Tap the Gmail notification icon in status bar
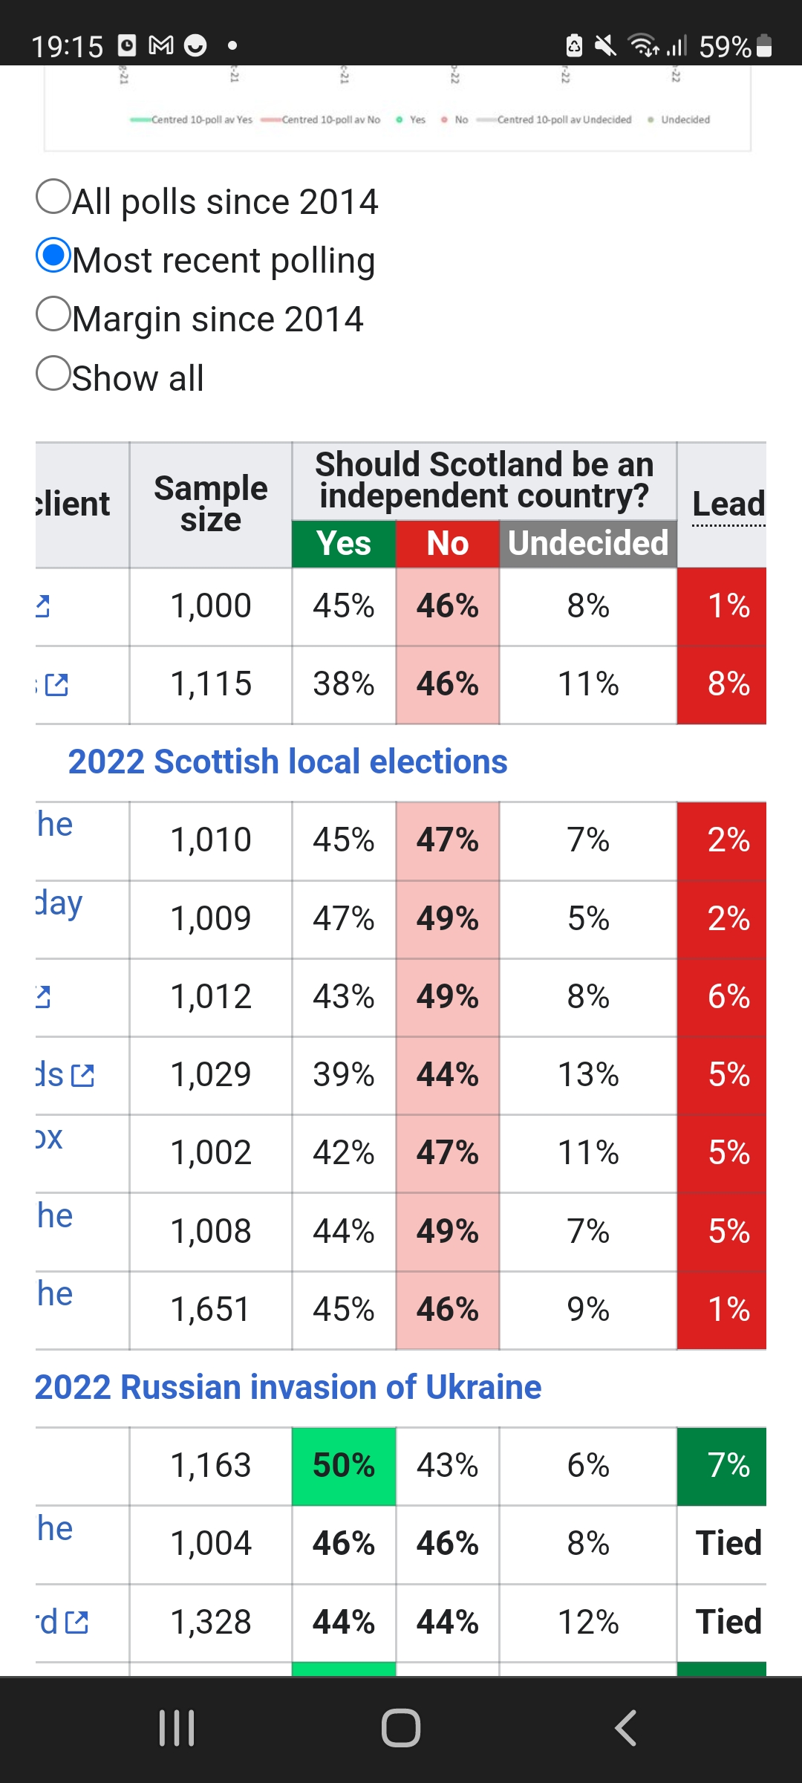 click(161, 46)
